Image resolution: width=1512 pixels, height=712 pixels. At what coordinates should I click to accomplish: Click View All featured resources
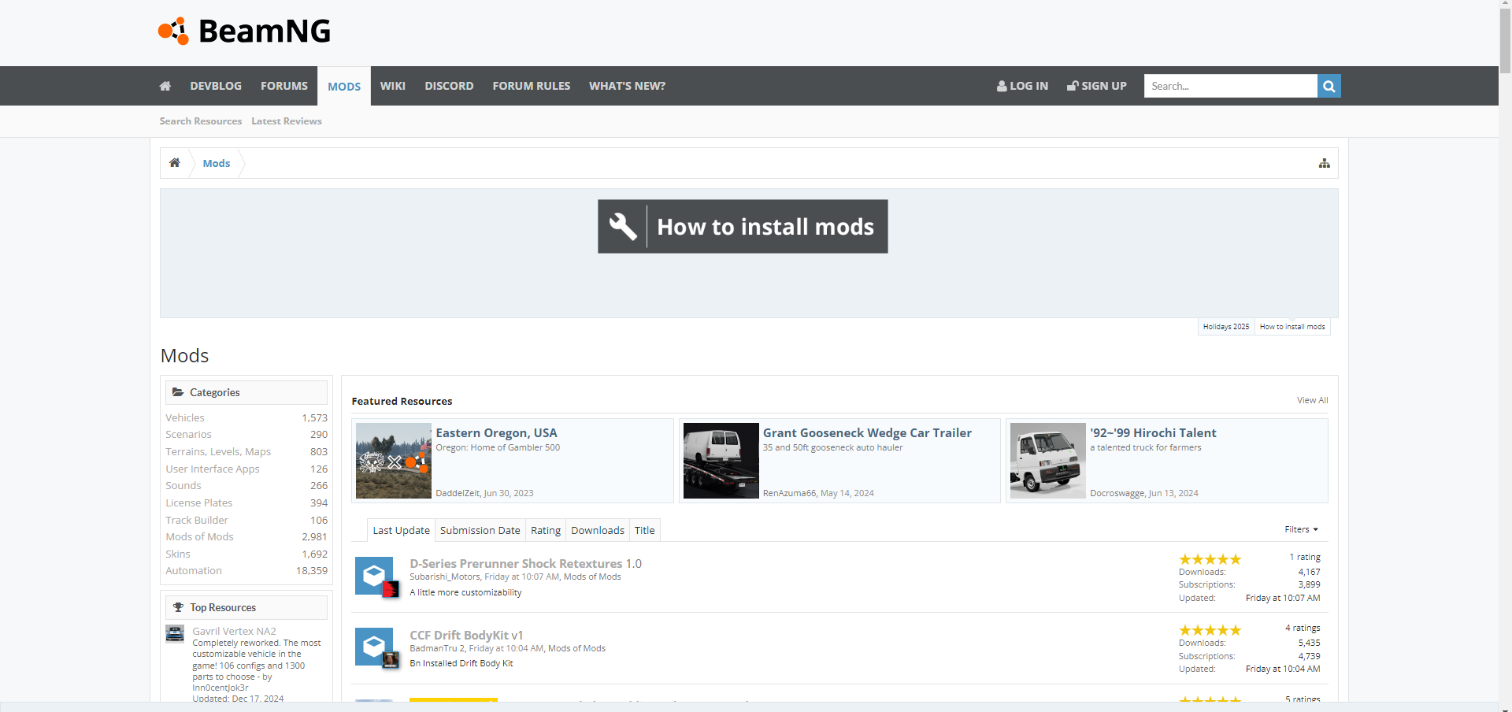click(1313, 401)
